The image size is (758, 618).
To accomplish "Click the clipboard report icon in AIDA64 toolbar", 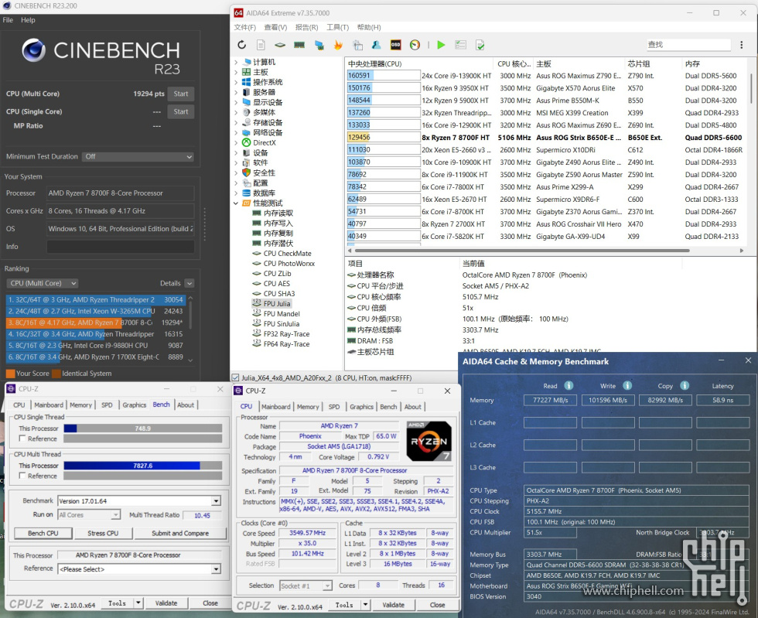I will pyautogui.click(x=357, y=45).
